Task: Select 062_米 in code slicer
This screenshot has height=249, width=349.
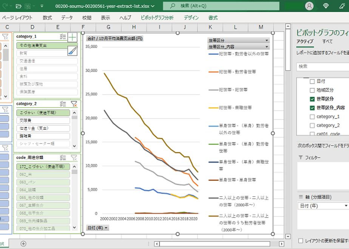Action: tap(43, 175)
